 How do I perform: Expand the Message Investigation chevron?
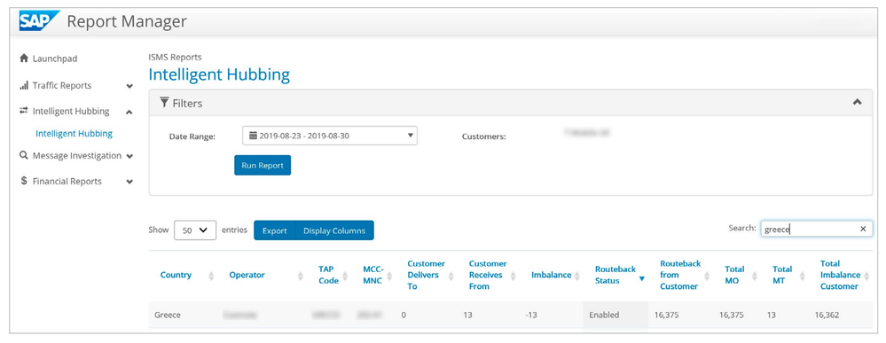(129, 157)
